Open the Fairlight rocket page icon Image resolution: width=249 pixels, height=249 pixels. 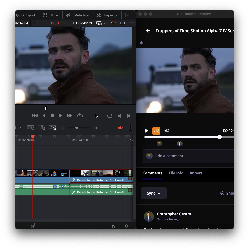click(33, 226)
